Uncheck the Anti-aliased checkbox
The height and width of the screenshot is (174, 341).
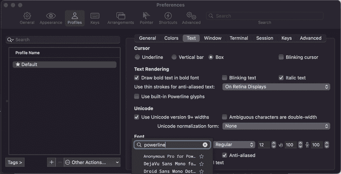pos(224,155)
